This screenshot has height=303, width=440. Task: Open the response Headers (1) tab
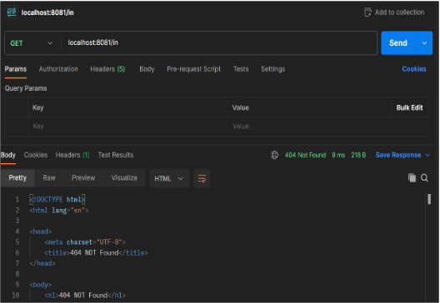72,155
